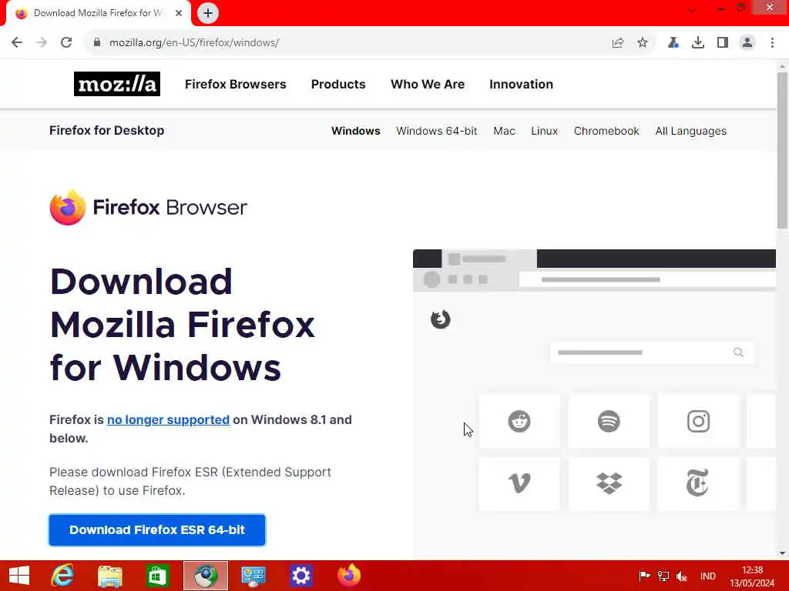Open the Windows Start button
The height and width of the screenshot is (591, 789).
19,576
